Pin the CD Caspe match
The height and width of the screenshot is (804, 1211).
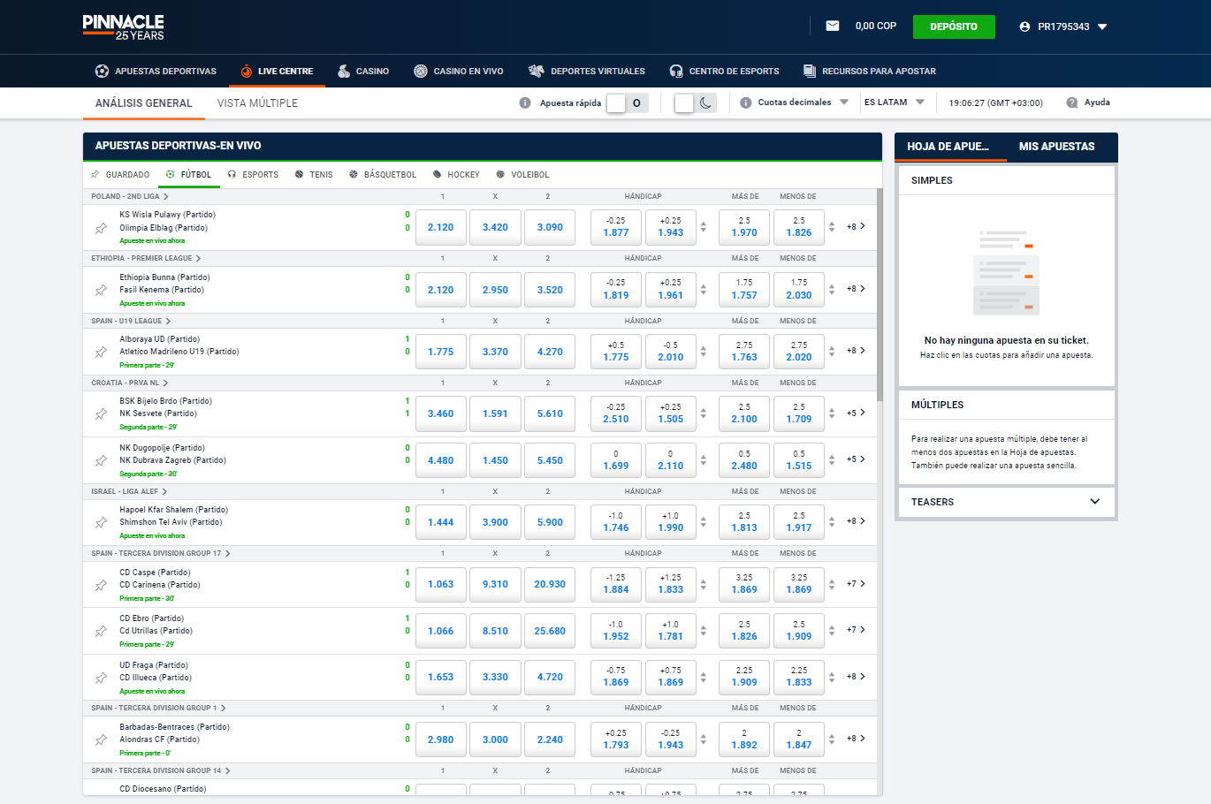click(x=101, y=585)
